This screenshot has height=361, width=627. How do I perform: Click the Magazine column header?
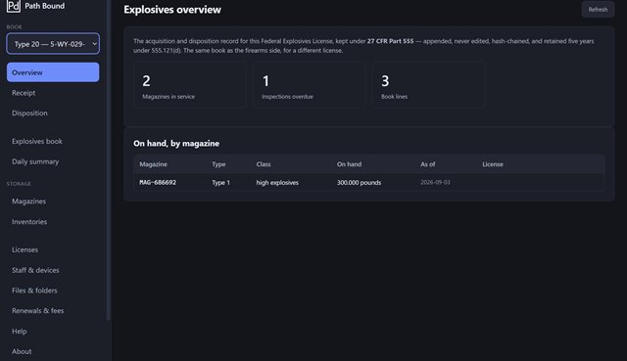(153, 164)
